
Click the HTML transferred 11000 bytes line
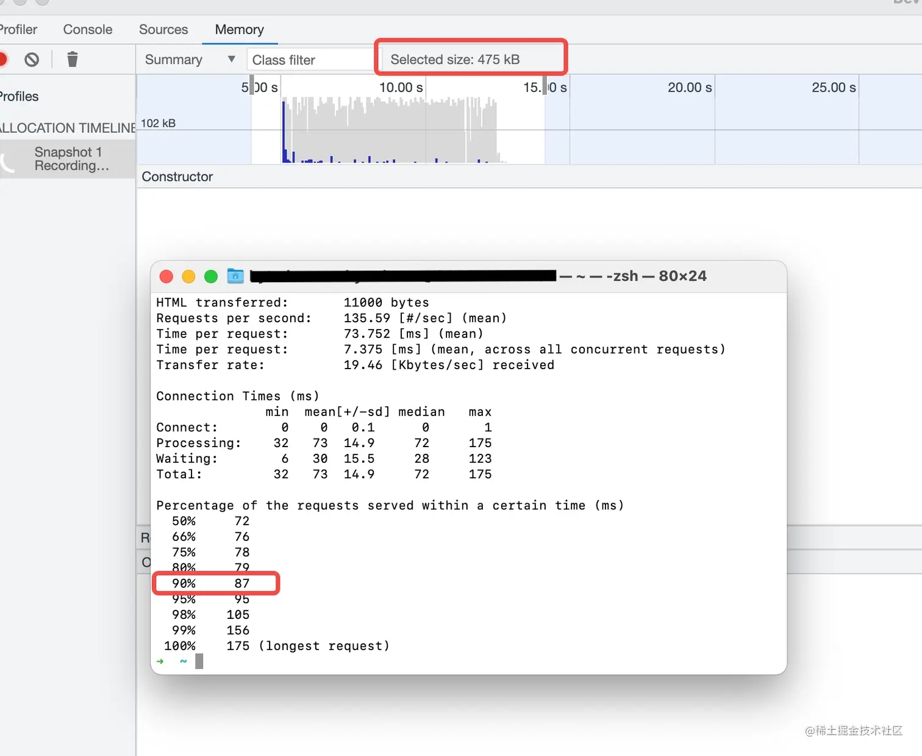[x=293, y=303]
